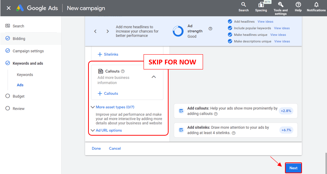Show previous ad strength suggestion
The height and width of the screenshot is (174, 327).
(x=95, y=31)
